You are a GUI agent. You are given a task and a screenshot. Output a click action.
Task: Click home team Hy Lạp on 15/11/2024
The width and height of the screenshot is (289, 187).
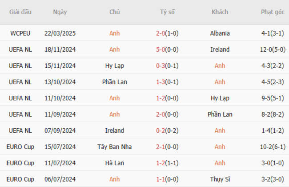pos(115,66)
